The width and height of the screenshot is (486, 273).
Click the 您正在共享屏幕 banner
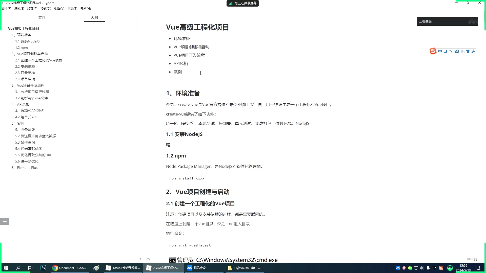(x=242, y=3)
